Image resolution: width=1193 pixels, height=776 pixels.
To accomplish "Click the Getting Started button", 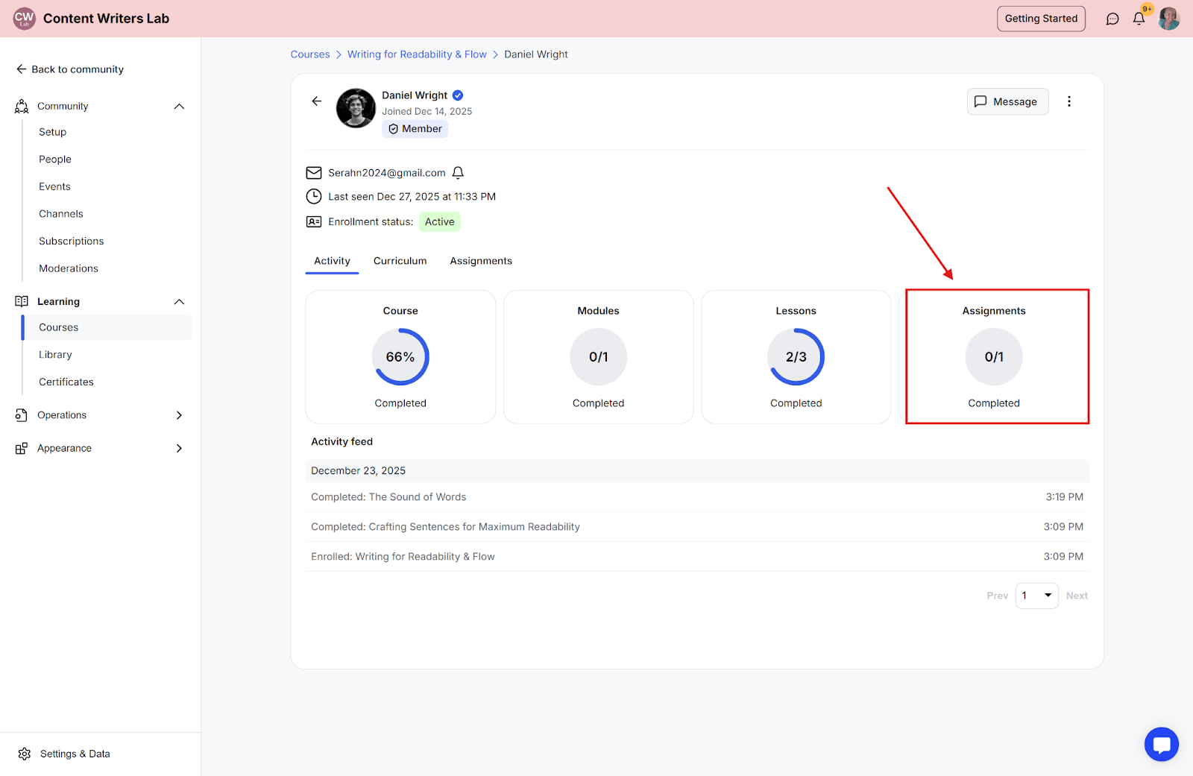I will click(1041, 19).
